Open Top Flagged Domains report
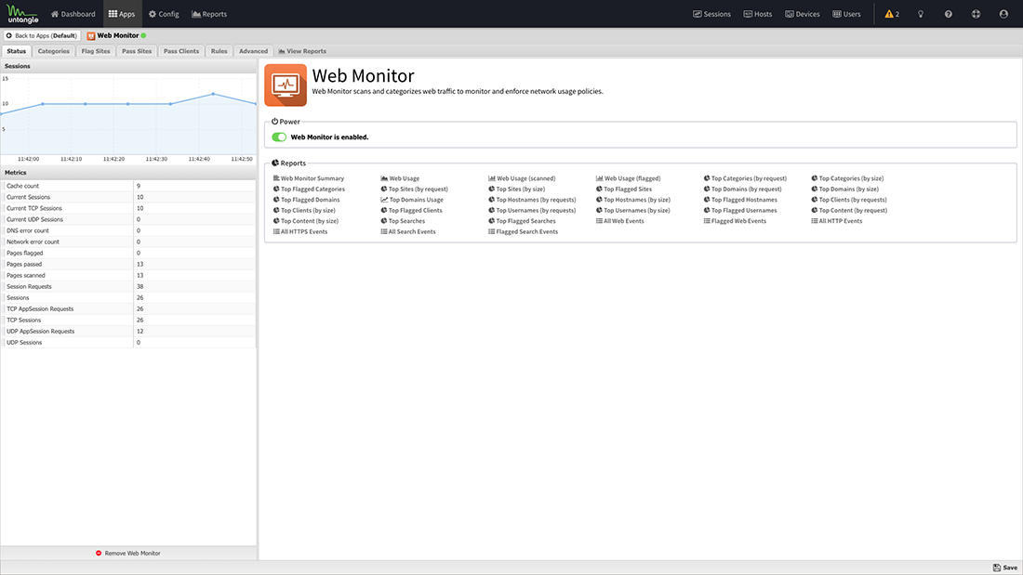Viewport: 1023px width, 575px height. tap(306, 200)
